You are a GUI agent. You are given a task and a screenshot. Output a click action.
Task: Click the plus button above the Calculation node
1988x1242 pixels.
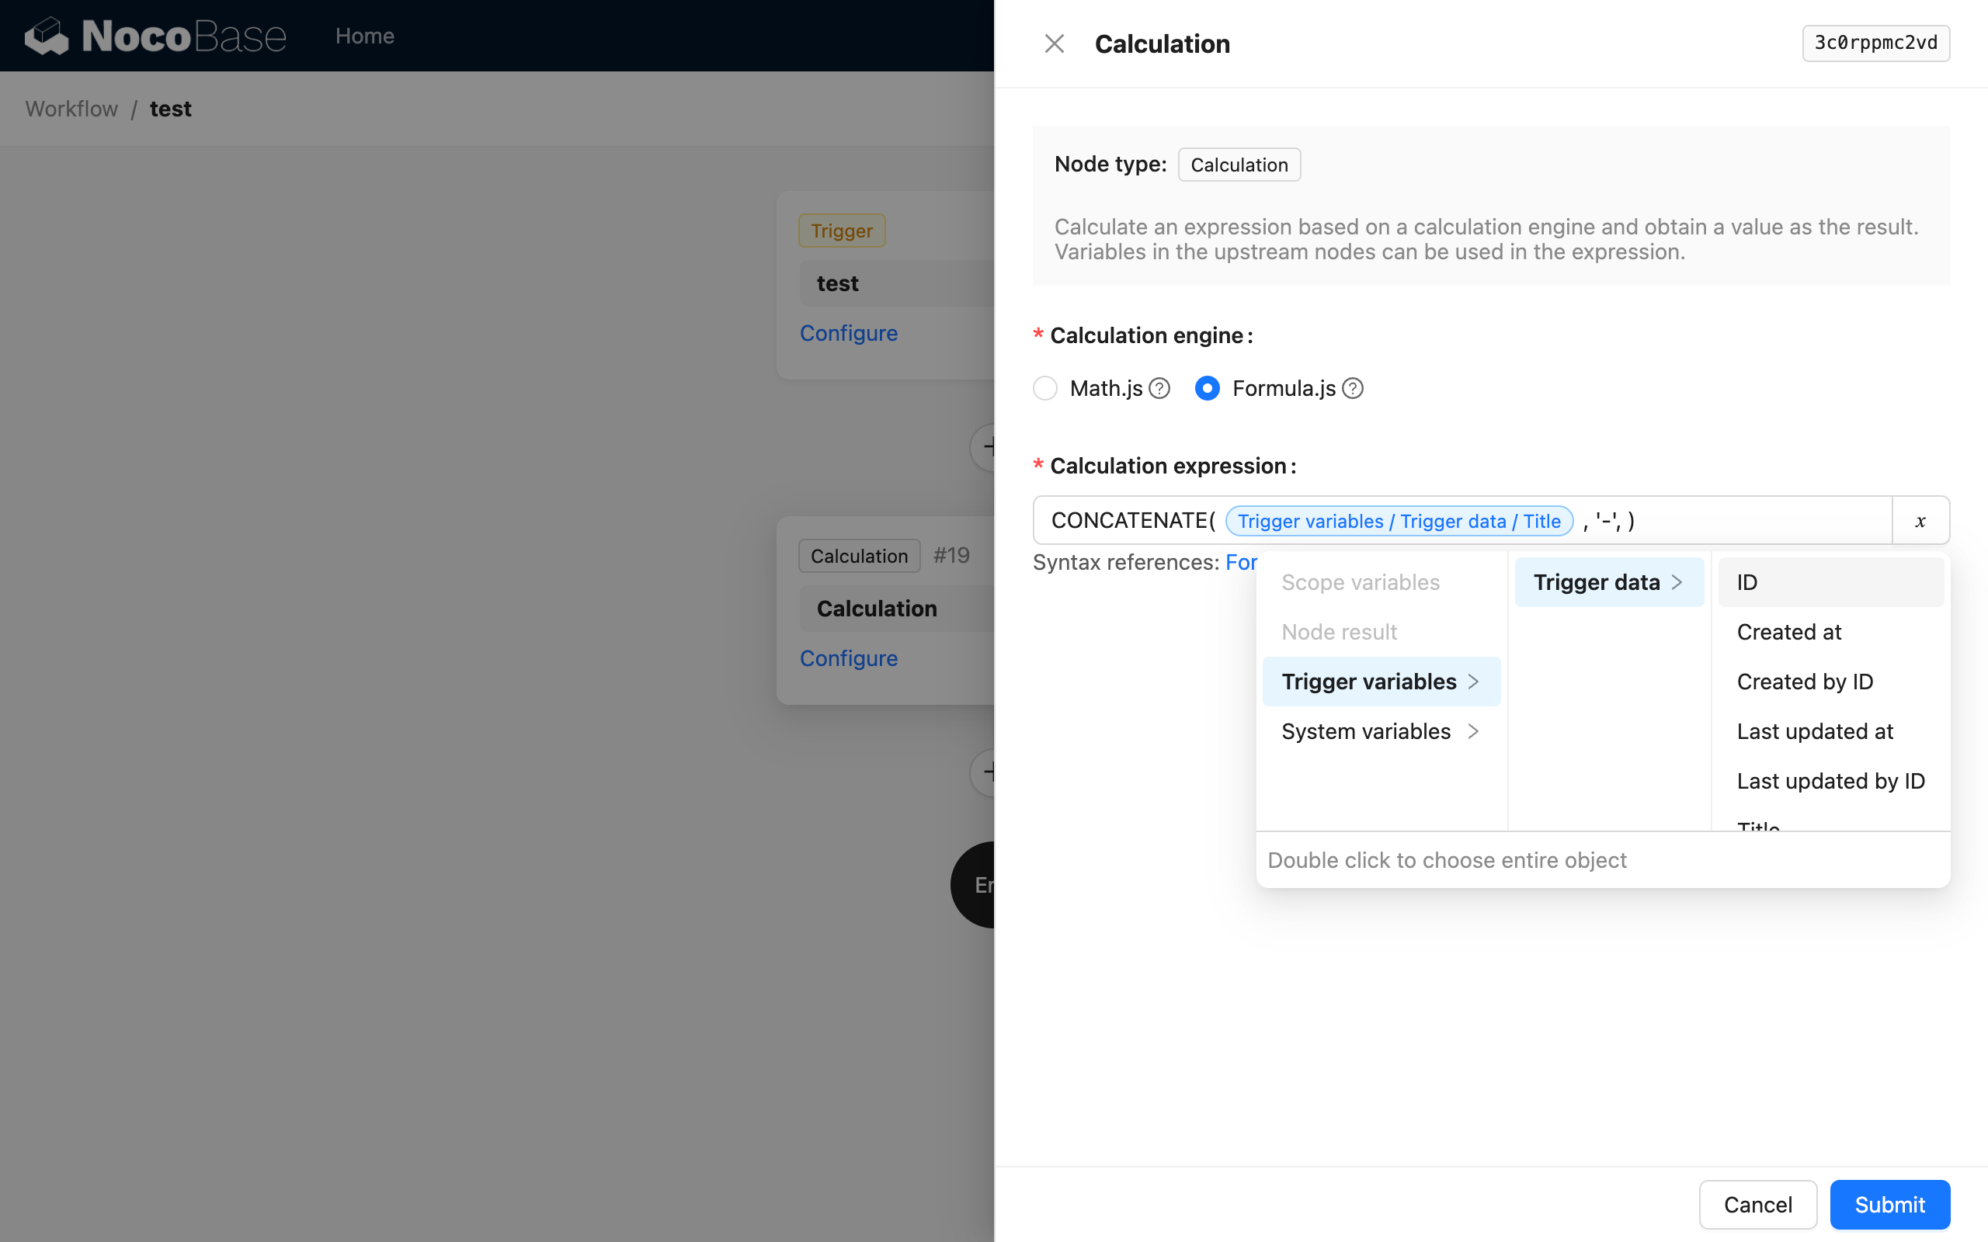click(x=991, y=447)
